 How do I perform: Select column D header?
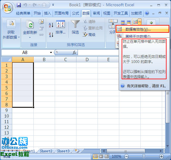point(87,60)
